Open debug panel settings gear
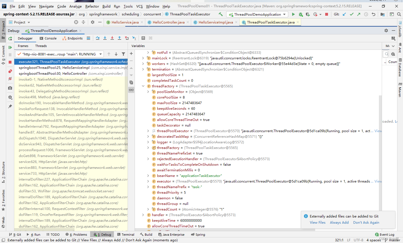The image size is (403, 243). click(386, 31)
